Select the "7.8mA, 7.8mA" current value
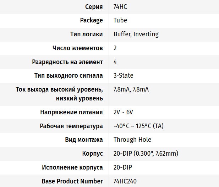 (131, 89)
